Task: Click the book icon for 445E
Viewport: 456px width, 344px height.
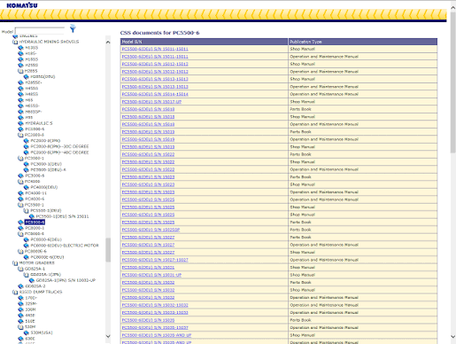Action: [20, 316]
